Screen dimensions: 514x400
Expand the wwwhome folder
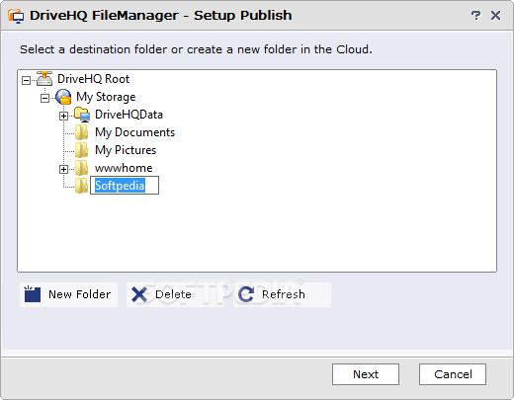pos(63,169)
